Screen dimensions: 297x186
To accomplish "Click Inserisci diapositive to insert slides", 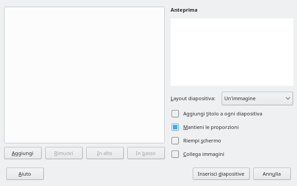I will (x=221, y=174).
